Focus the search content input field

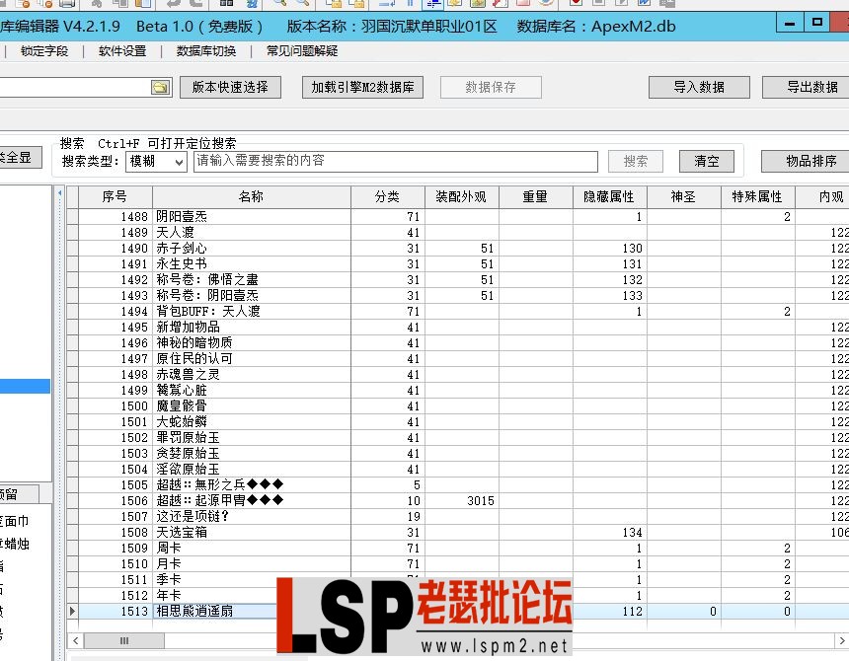point(395,161)
